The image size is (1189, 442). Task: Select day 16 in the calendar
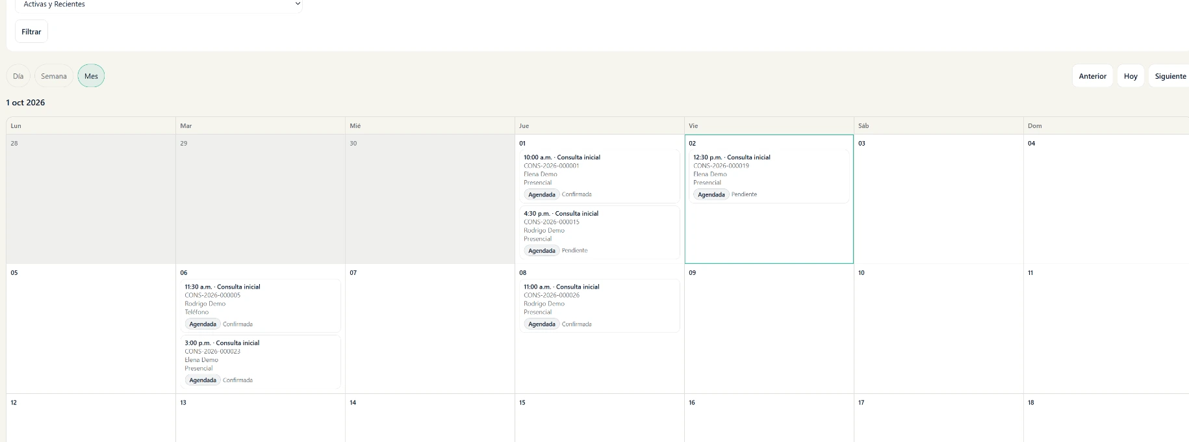tap(769, 418)
